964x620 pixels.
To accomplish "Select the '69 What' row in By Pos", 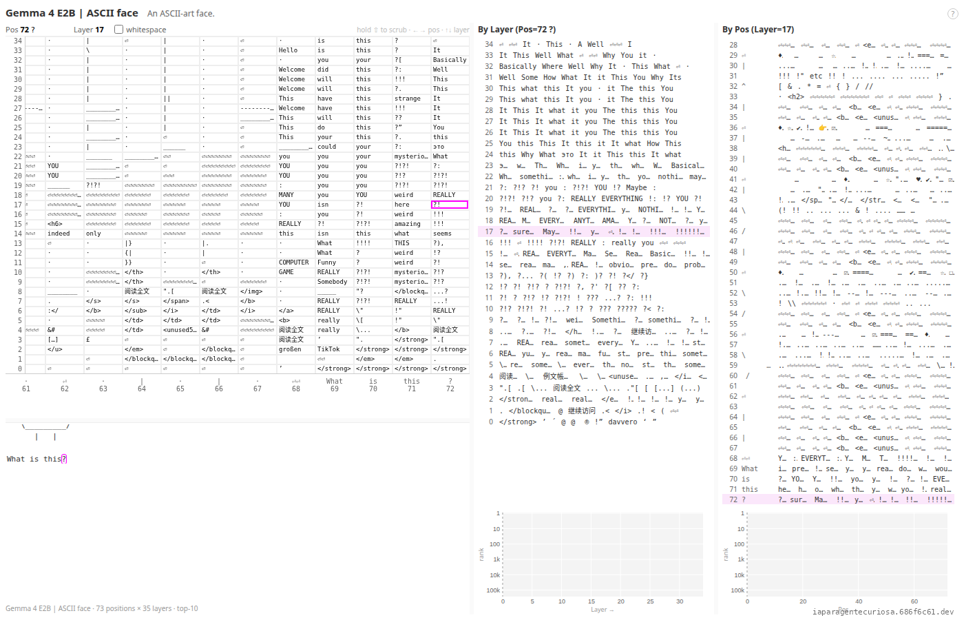I will [838, 468].
